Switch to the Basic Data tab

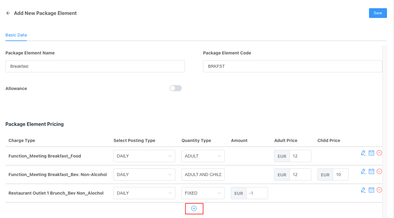tap(16, 35)
